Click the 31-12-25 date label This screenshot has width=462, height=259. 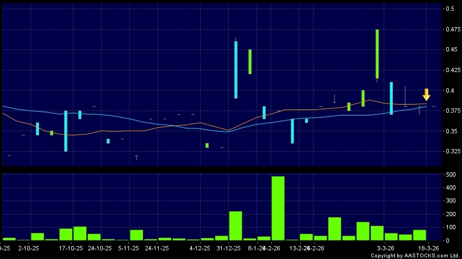click(x=228, y=248)
